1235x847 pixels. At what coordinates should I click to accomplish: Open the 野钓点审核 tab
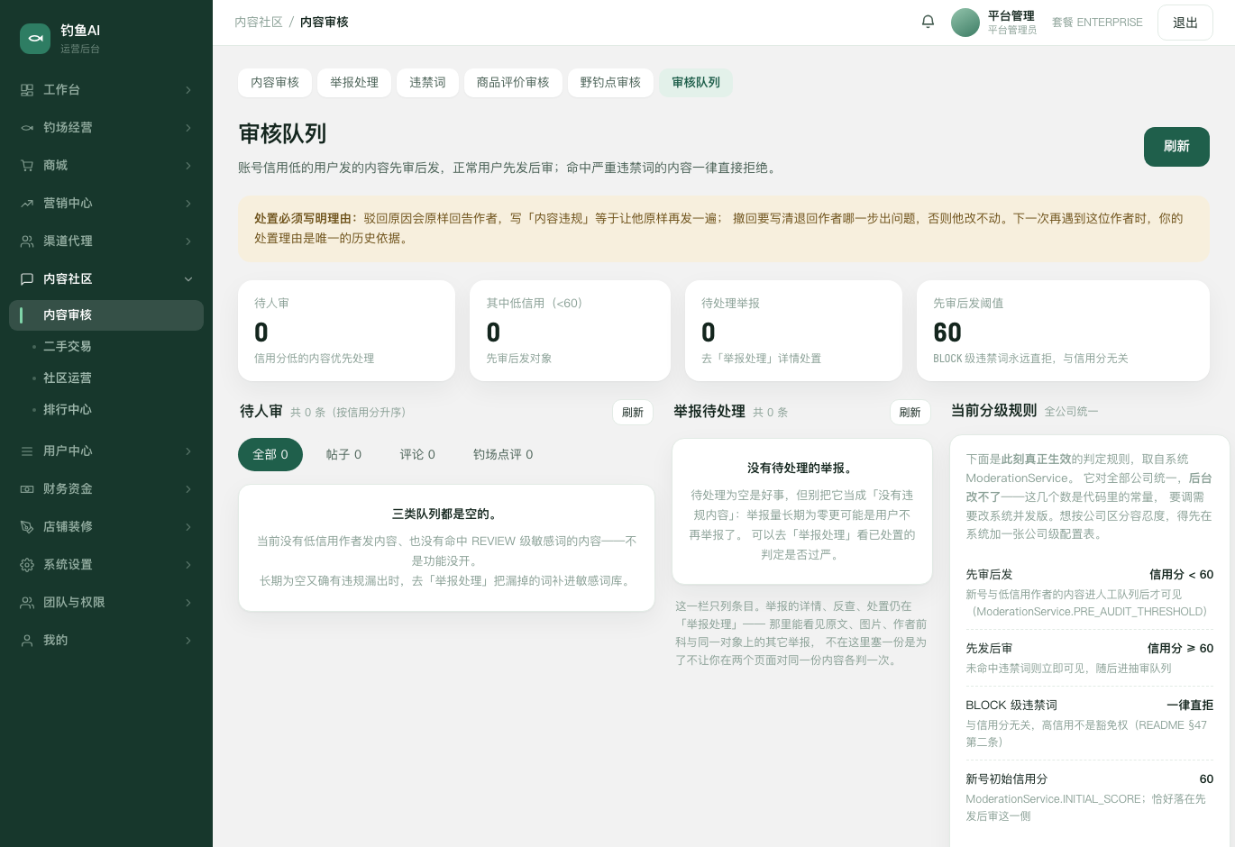(x=610, y=83)
